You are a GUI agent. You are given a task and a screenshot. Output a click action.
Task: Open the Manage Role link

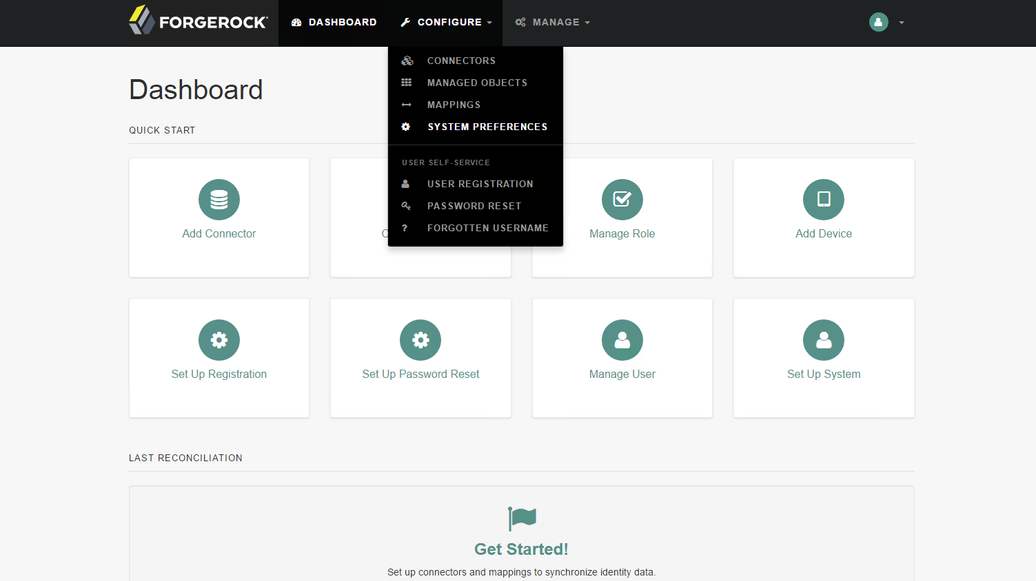coord(622,234)
